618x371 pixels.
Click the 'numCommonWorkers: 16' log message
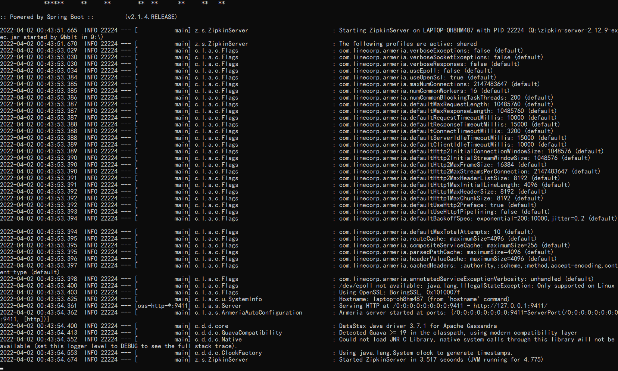(424, 91)
